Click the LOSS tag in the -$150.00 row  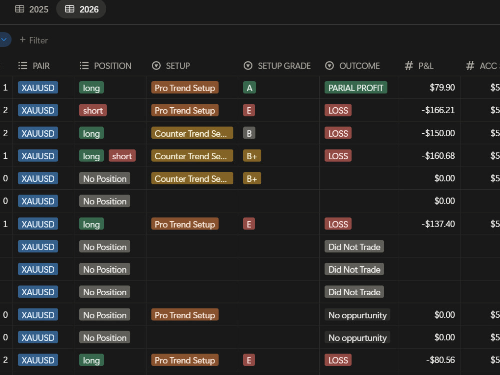(338, 133)
